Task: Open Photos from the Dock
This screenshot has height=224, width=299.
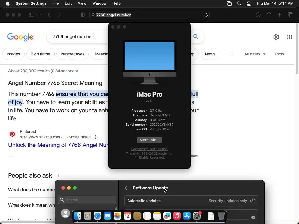Action: (x=117, y=216)
